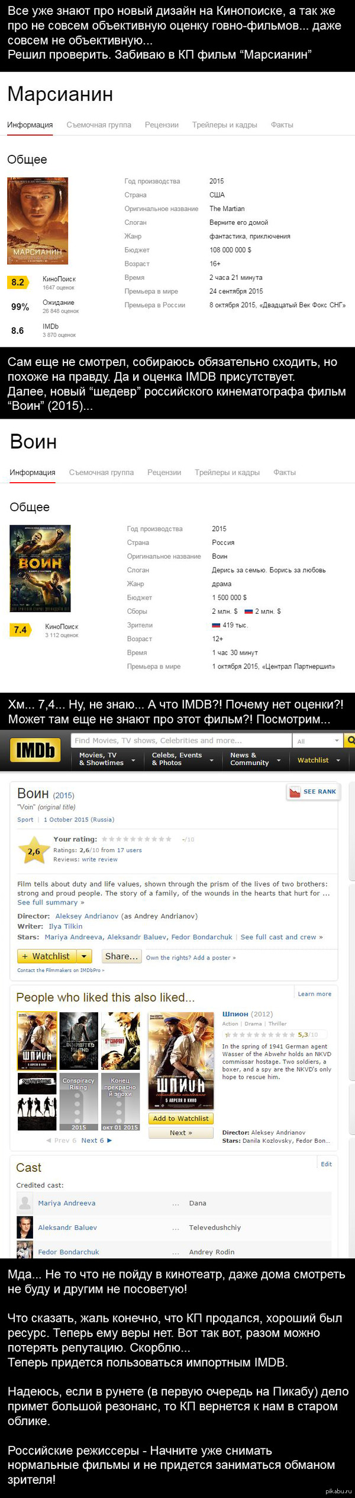355x1498 pixels.
Task: Expand the Watchlist dropdown arrow button
Action: (85, 956)
